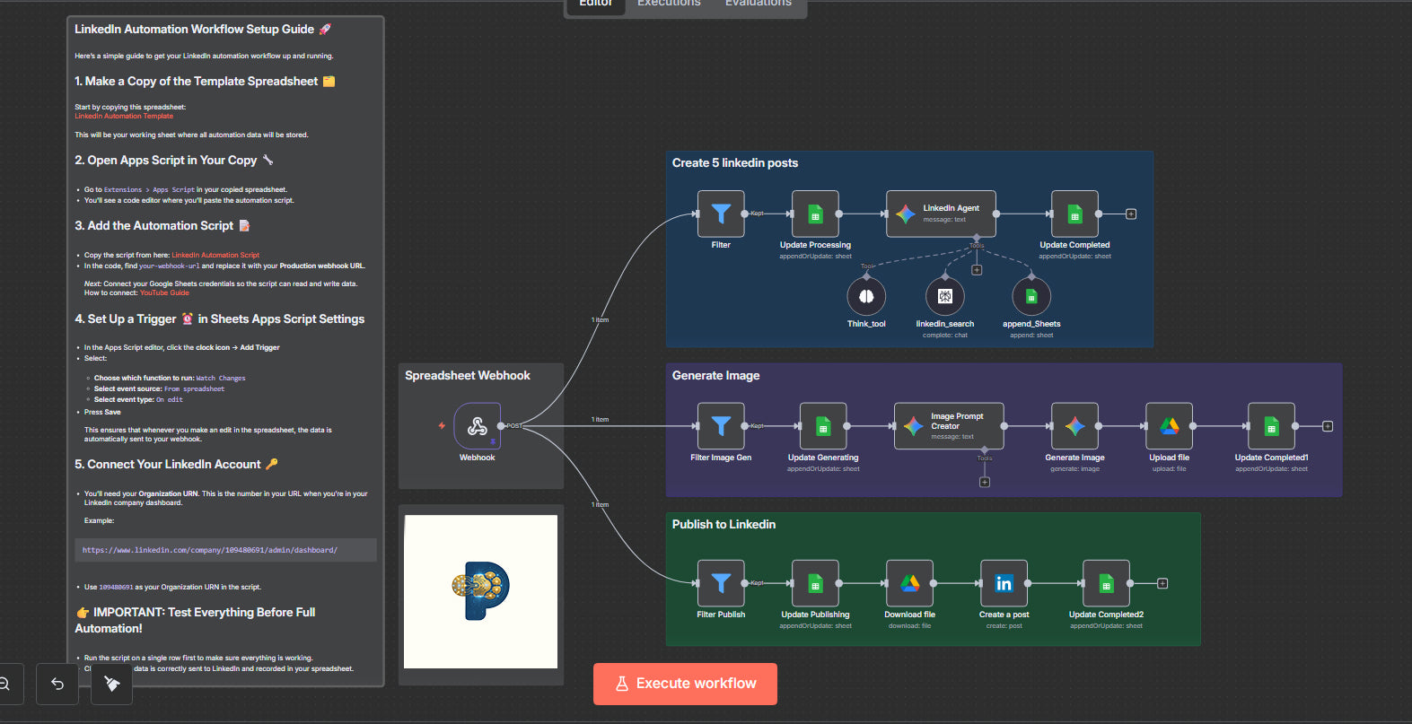Open the Generate Image node

click(x=1074, y=426)
